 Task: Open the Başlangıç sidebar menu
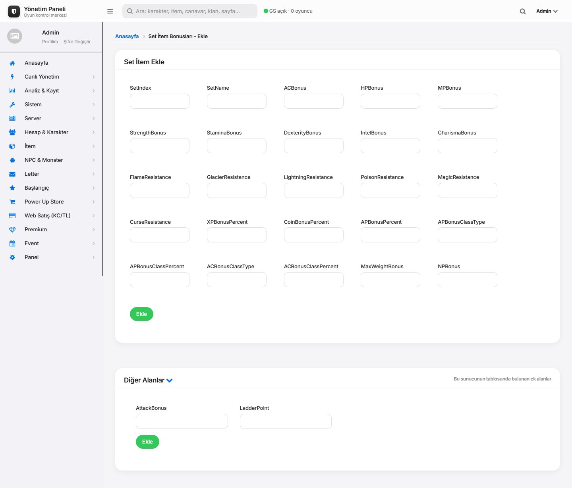pyautogui.click(x=51, y=188)
